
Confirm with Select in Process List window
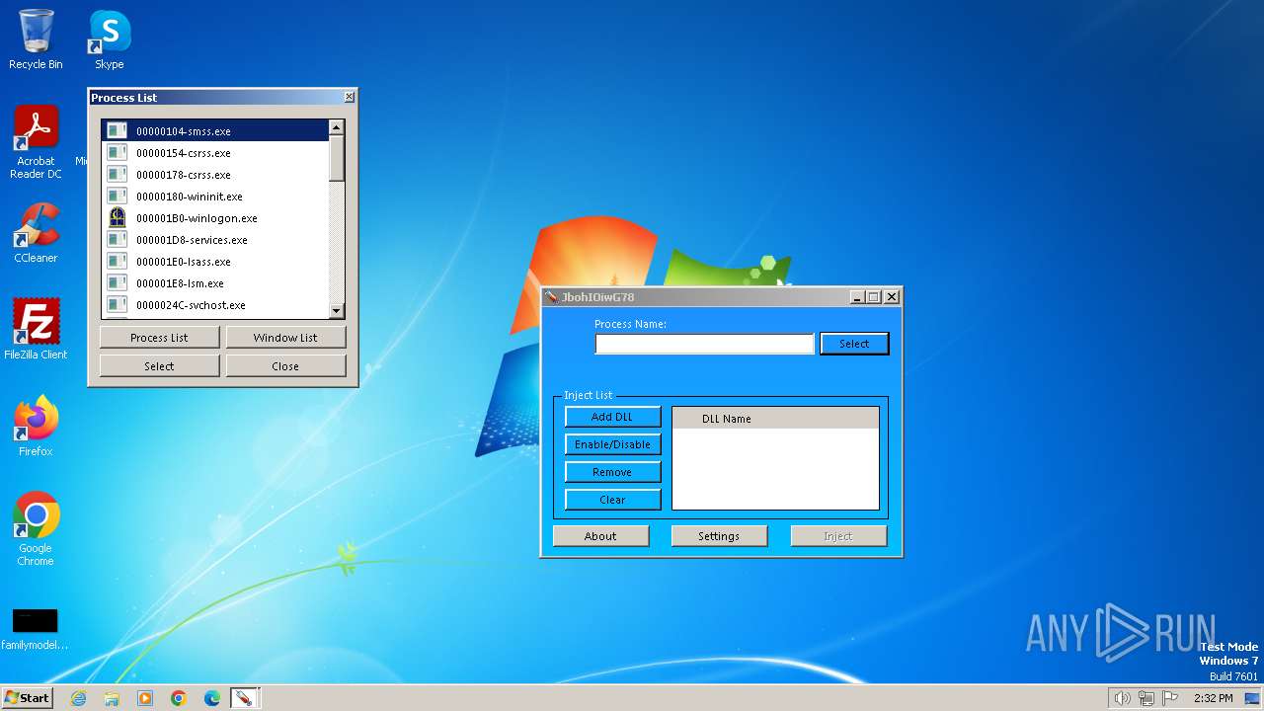(159, 365)
